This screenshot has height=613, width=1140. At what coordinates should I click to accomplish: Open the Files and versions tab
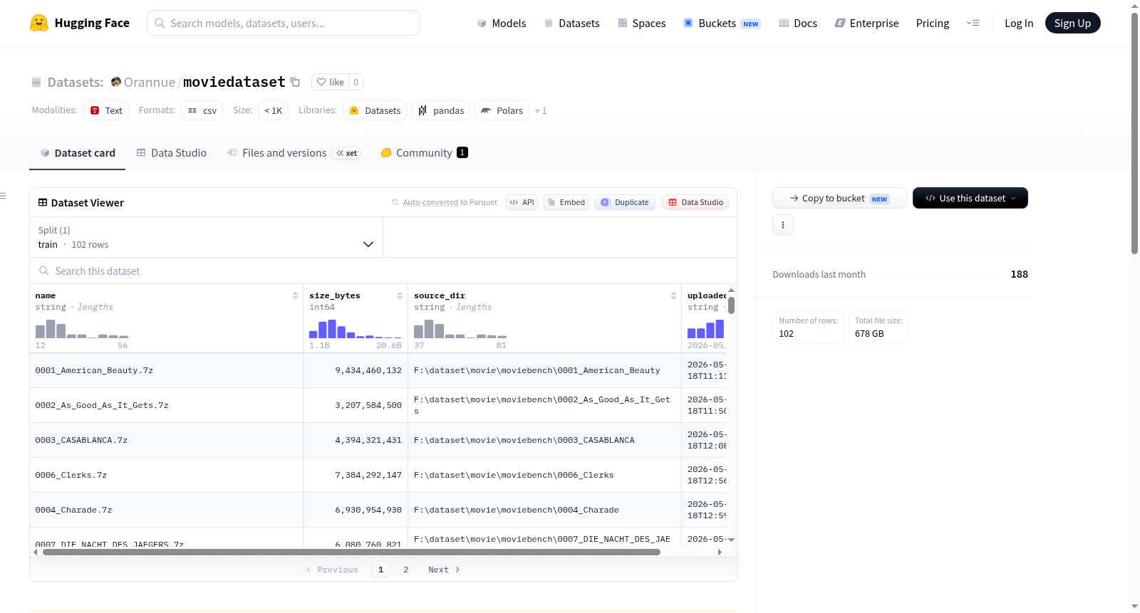click(x=294, y=153)
